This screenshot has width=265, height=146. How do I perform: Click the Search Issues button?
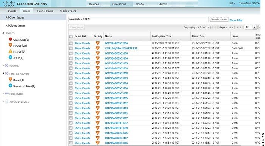coord(219,19)
